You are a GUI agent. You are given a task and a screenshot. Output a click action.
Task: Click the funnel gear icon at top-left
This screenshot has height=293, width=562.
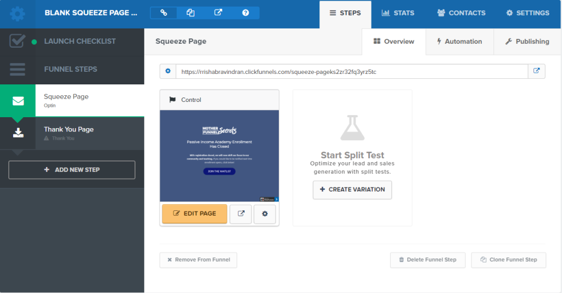click(18, 14)
